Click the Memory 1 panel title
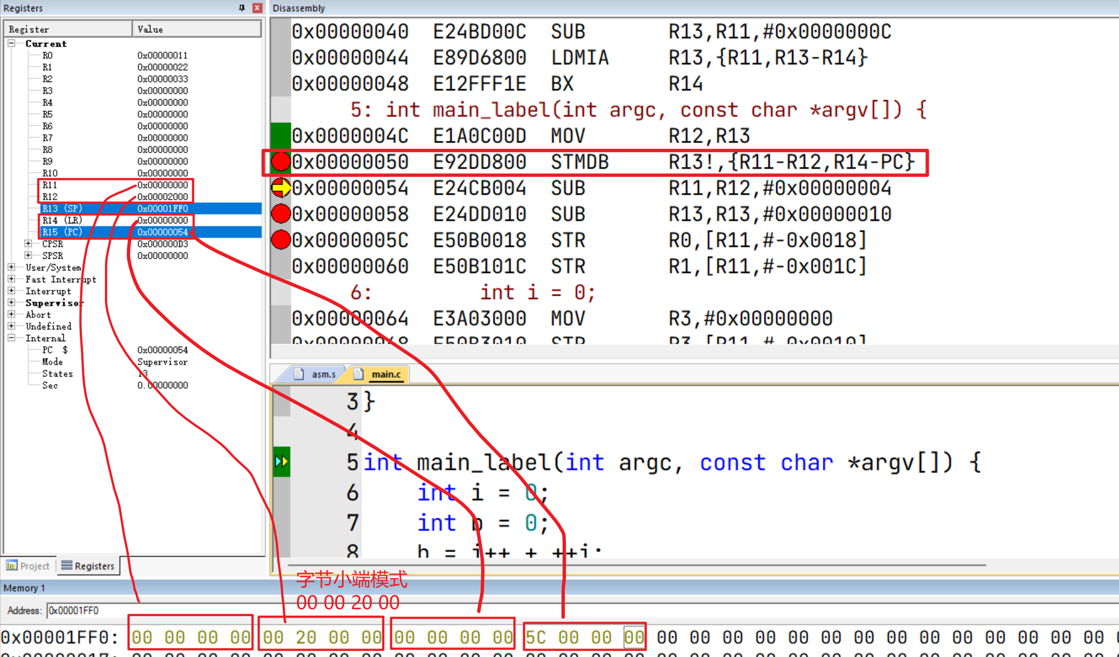The image size is (1119, 657). (x=24, y=588)
